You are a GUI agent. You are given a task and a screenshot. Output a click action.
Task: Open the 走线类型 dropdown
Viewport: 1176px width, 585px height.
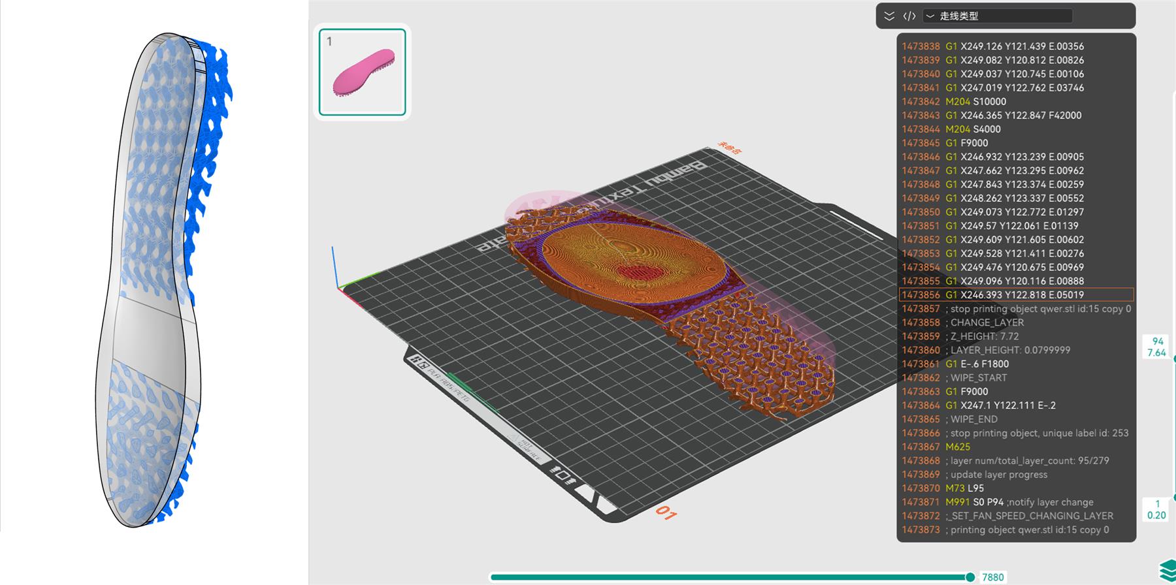[x=997, y=16]
